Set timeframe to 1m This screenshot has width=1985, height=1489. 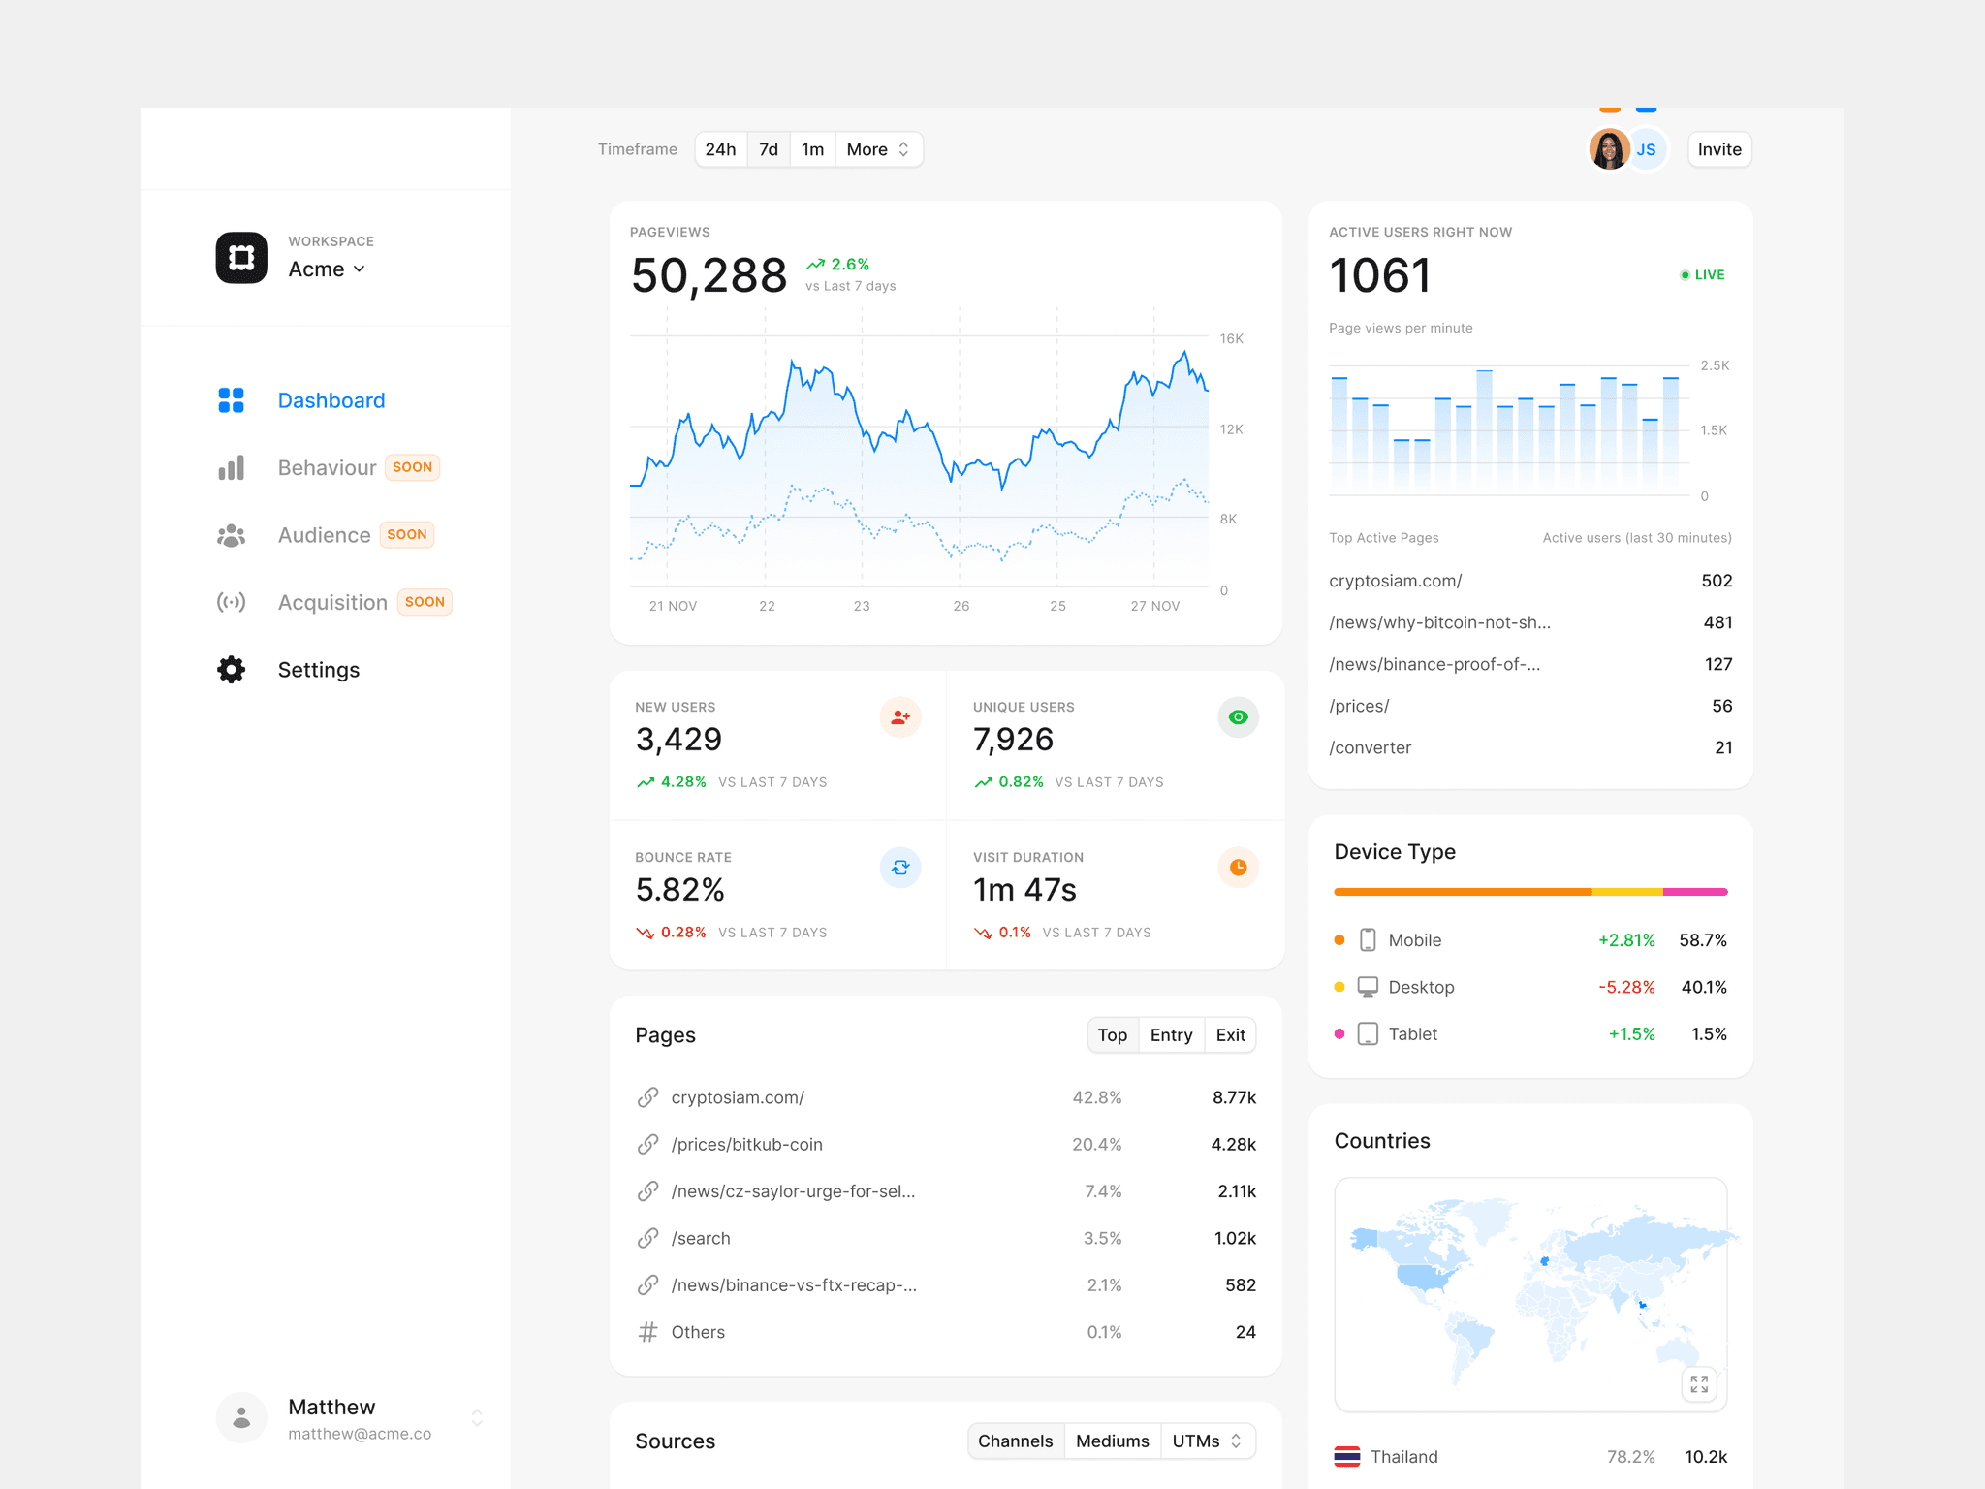coord(812,149)
